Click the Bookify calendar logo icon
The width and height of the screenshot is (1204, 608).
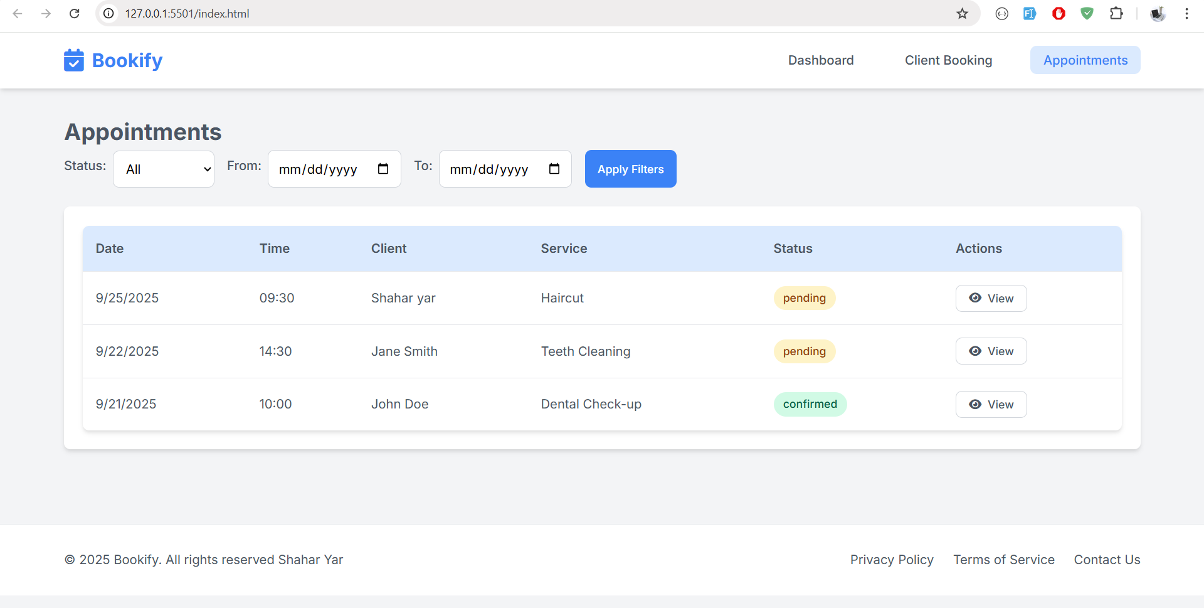[73, 60]
